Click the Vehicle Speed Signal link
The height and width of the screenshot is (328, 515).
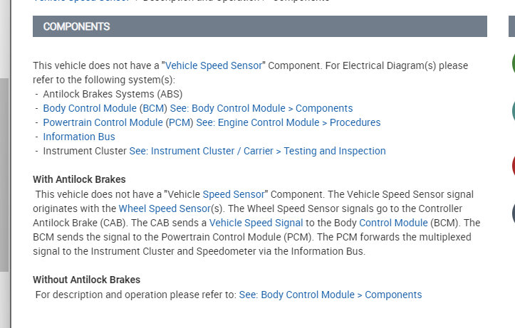tap(256, 223)
